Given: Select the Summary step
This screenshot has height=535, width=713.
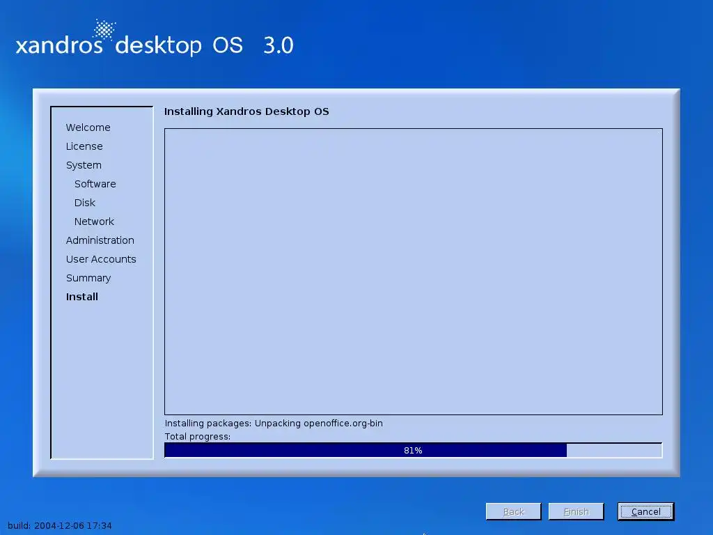Looking at the screenshot, I should (x=88, y=278).
